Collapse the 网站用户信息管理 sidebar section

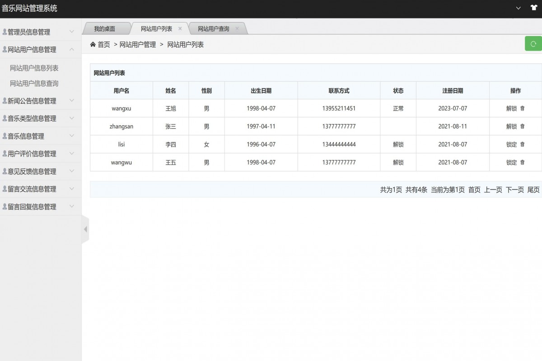34,50
